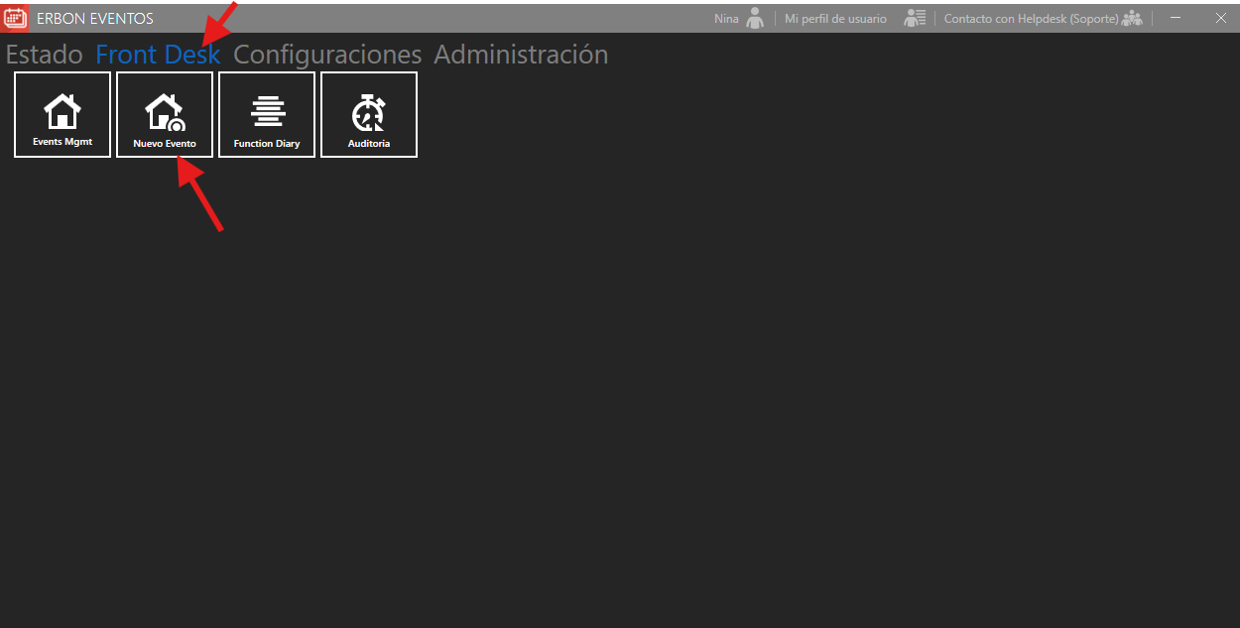Viewport: 1240px width, 628px height.
Task: Click the ERBON EVENTOS window title
Action: pos(95,19)
